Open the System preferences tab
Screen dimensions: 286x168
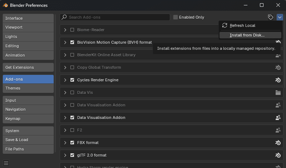point(28,131)
